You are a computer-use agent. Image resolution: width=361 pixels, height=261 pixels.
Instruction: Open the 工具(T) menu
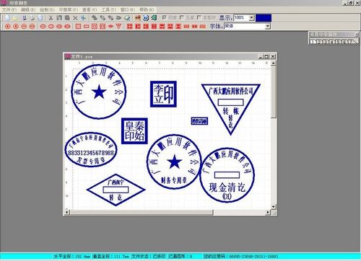108,10
